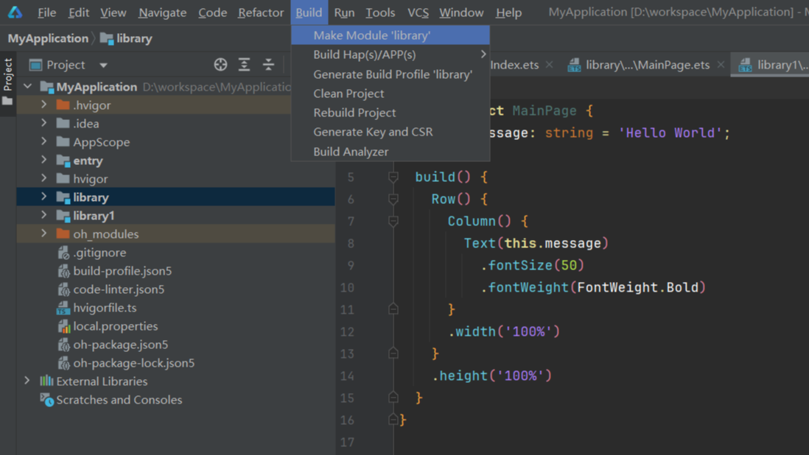809x455 pixels.
Task: Toggle code fold marker at line 7 Column()
Action: [393, 222]
